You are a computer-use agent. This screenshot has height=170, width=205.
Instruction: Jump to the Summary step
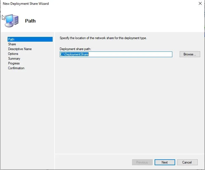[14, 59]
